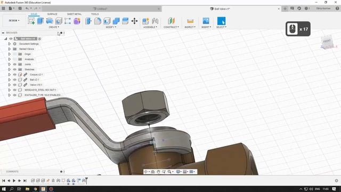The width and height of the screenshot is (341, 192).
Task: Switch to the TOOLS tab
Action: tap(95, 14)
